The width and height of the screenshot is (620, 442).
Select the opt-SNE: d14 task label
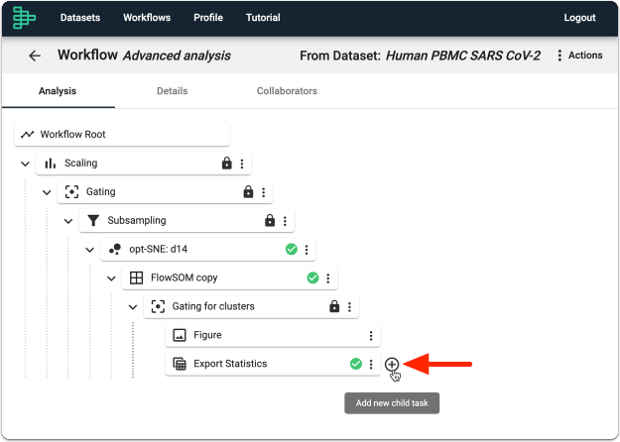pos(158,249)
